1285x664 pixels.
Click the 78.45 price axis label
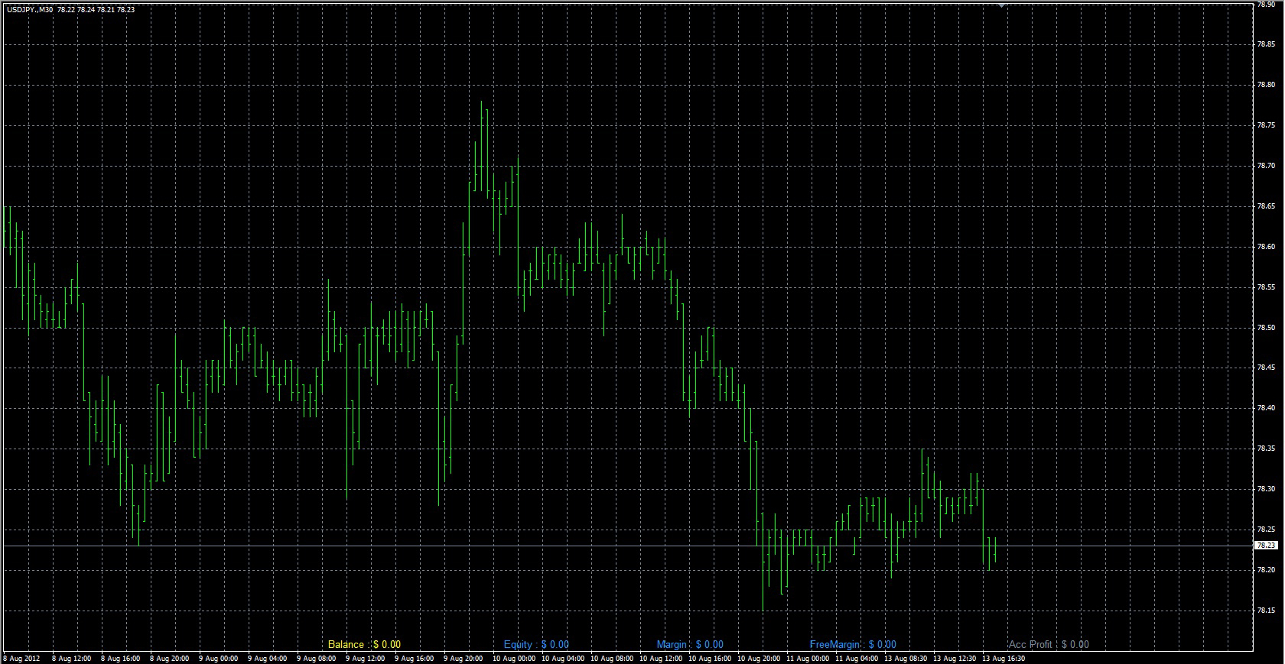[x=1266, y=368]
